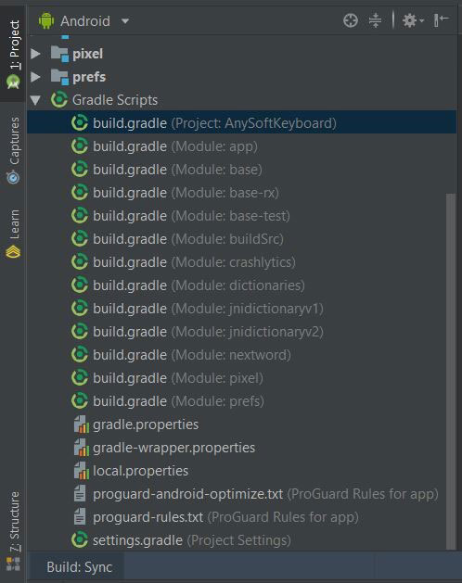Screen dimensions: 462x583
Task: Click the scroll from source target icon
Action: [351, 20]
